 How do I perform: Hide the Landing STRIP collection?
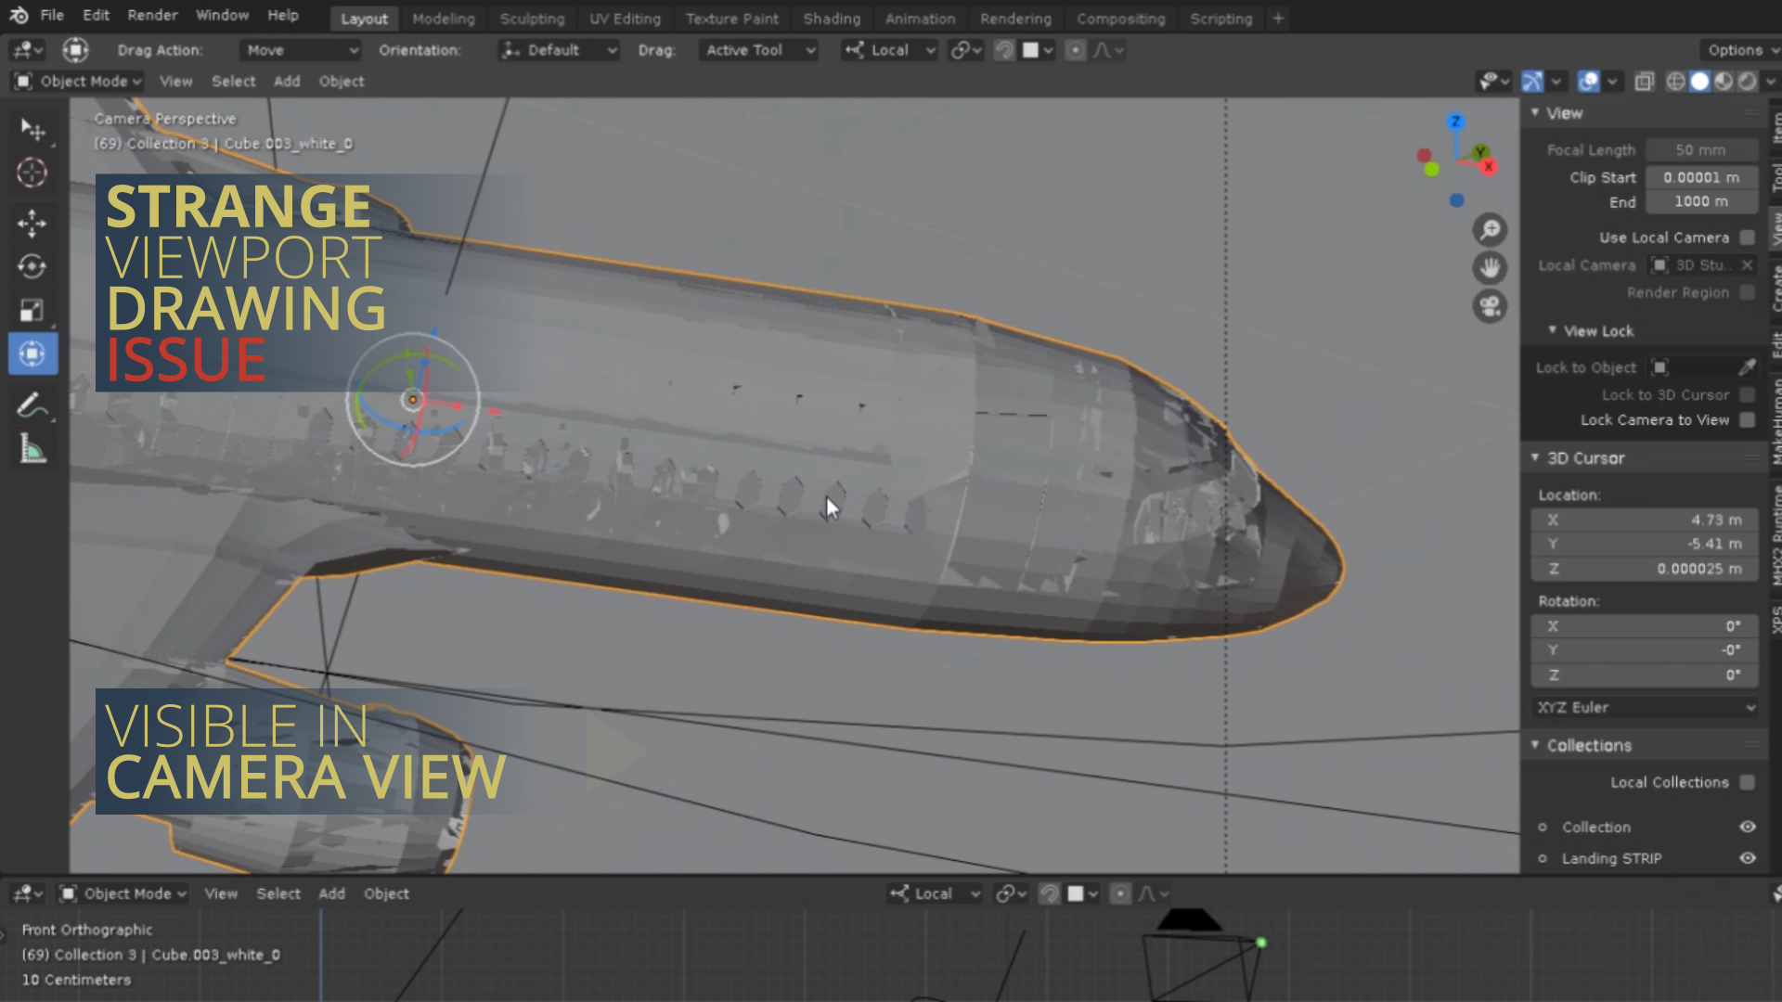(x=1748, y=858)
